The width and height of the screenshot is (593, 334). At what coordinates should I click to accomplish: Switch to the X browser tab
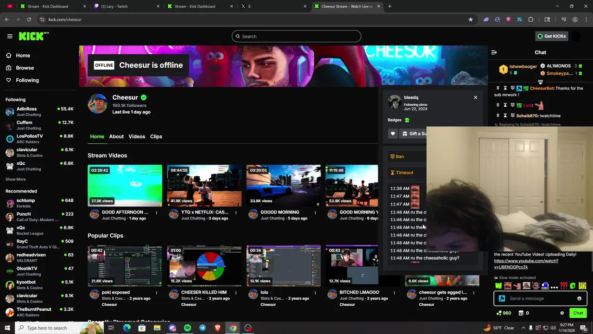click(273, 6)
